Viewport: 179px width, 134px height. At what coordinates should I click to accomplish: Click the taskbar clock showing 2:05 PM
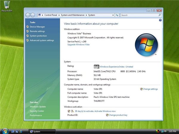[172, 131]
